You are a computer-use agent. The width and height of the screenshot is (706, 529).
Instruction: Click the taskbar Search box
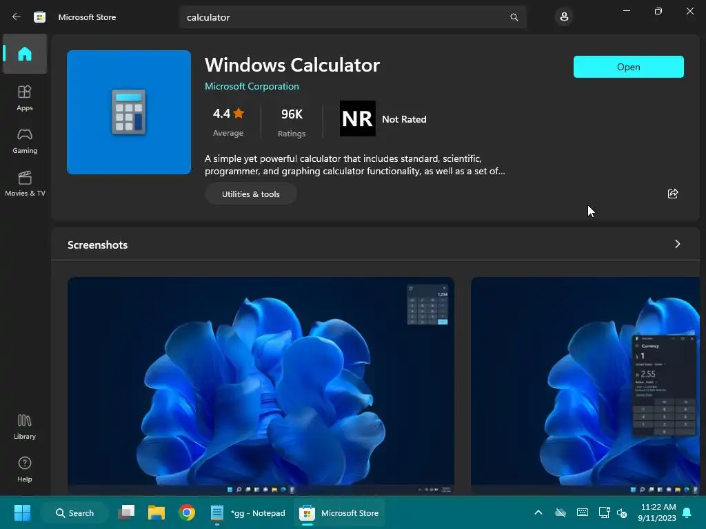[x=74, y=512]
